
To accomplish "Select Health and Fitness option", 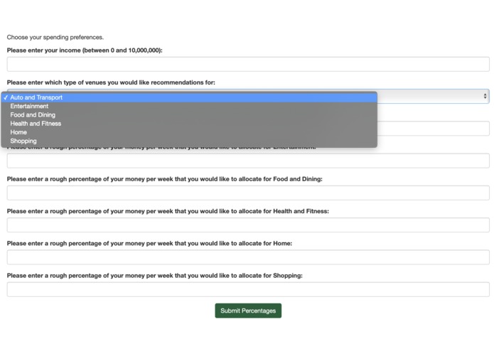I will tap(189, 124).
